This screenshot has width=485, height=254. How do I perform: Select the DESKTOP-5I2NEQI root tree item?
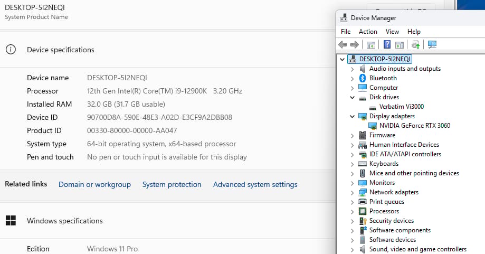click(385, 59)
